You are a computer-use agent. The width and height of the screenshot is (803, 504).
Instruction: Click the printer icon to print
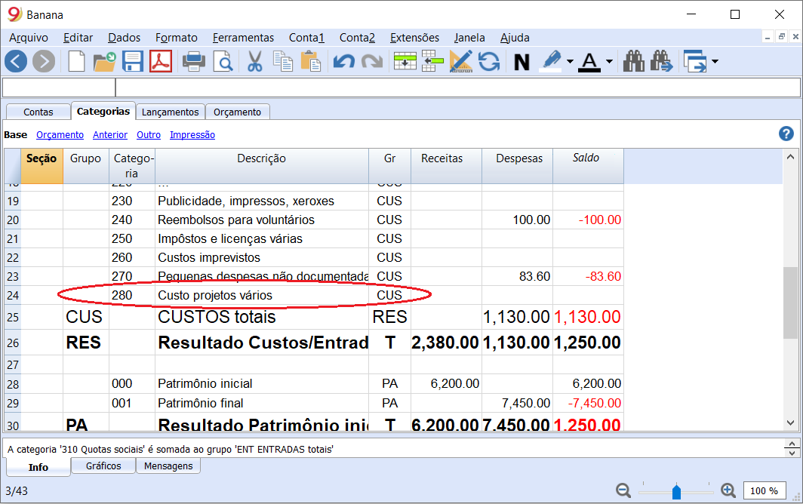click(x=194, y=61)
